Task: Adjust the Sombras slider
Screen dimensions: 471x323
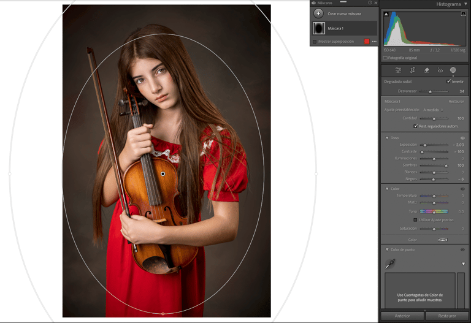Action: tap(434, 165)
